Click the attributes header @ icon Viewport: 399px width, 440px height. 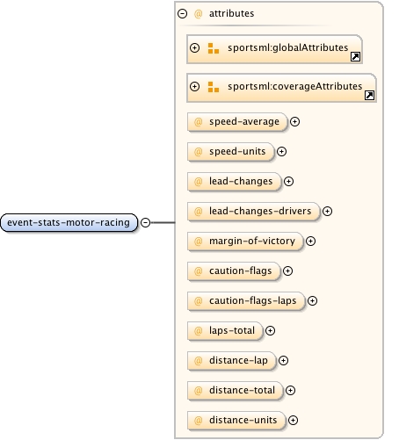click(x=199, y=14)
